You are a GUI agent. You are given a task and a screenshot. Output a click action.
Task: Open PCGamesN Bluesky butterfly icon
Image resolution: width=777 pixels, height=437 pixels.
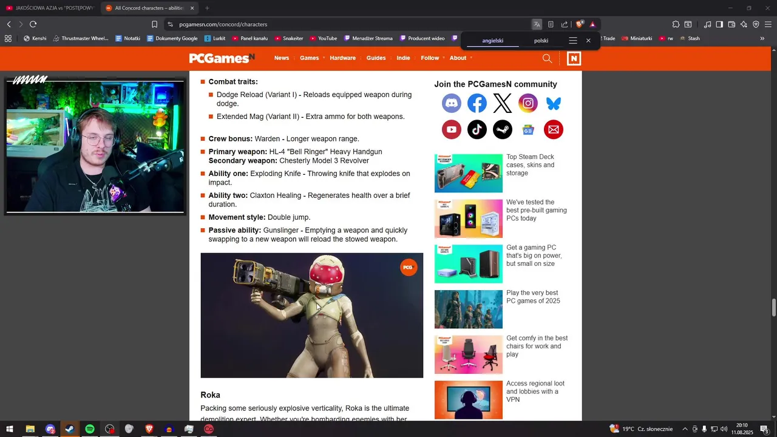[x=554, y=104]
